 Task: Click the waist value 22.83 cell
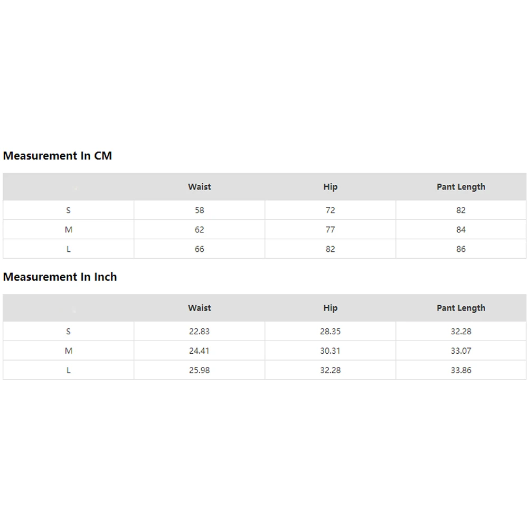pos(199,332)
